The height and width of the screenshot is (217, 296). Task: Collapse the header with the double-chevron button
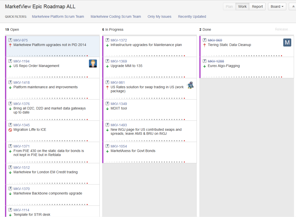click(293, 6)
